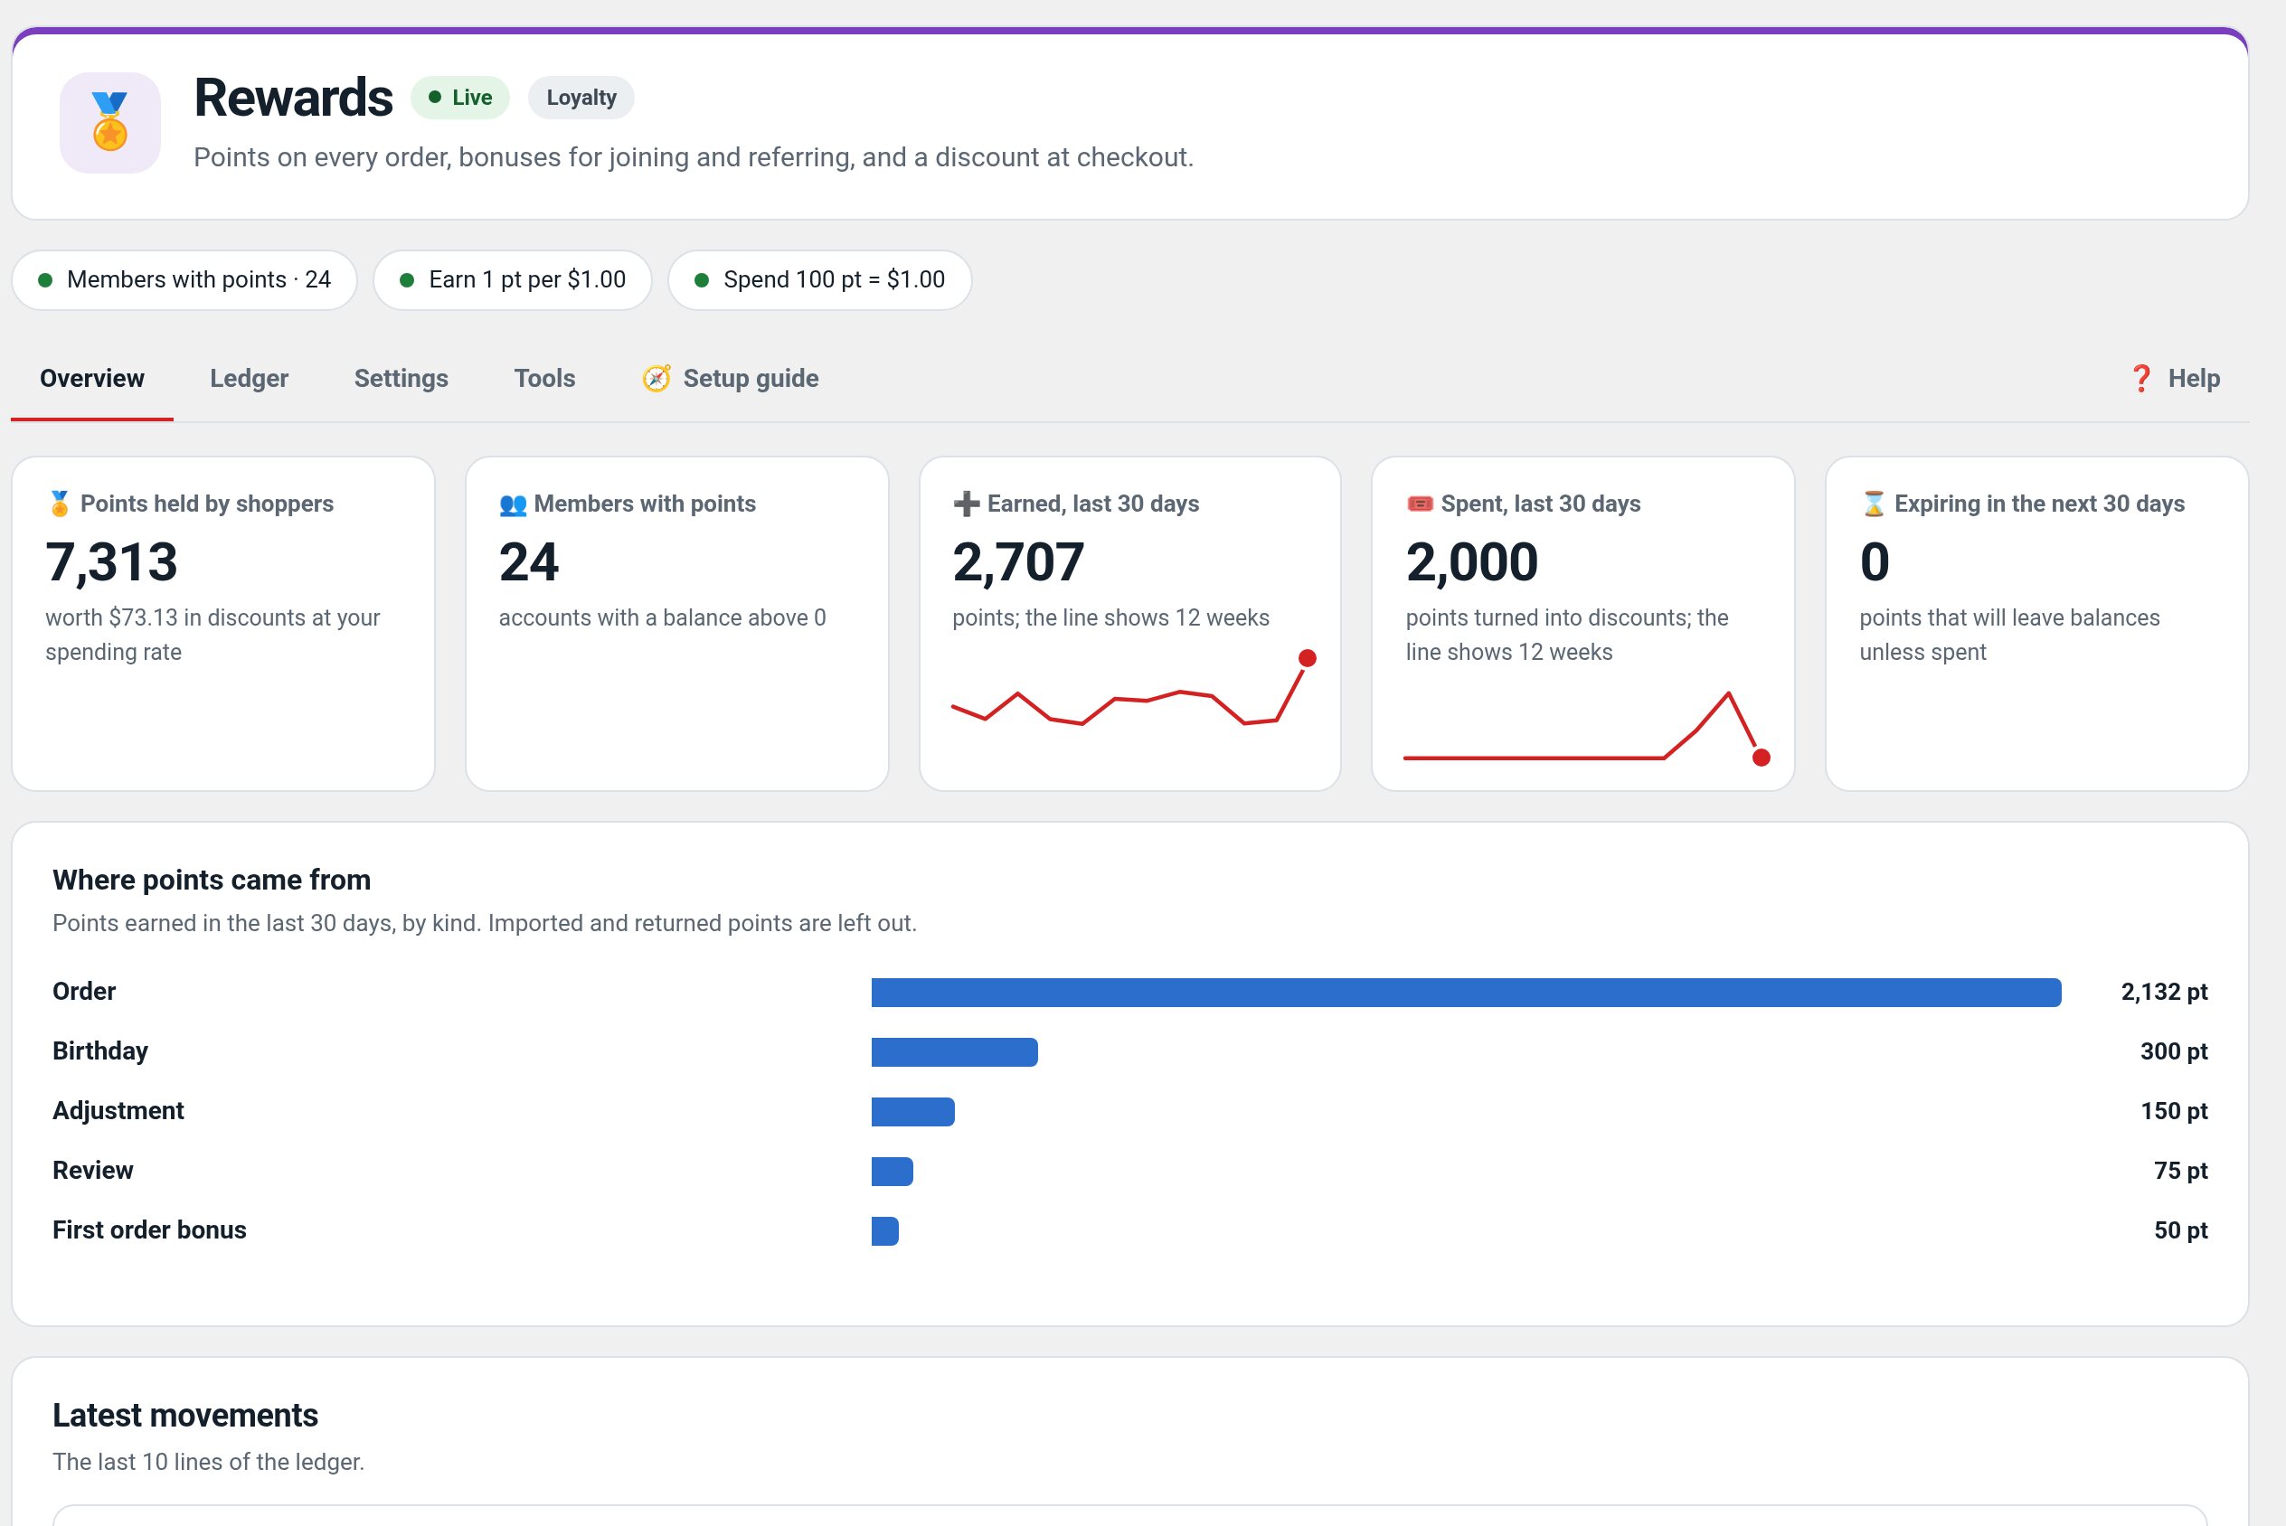Screen dimensions: 2286x1526
Task: Click the Members with points 24 value
Action: pos(529,562)
